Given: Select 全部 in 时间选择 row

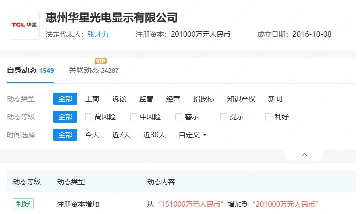Looking at the screenshot, I should [x=65, y=135].
